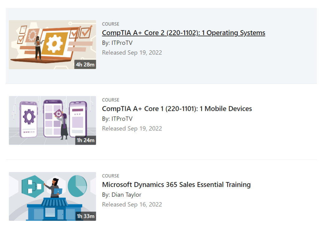Image resolution: width=319 pixels, height=233 pixels.
Task: Click the 4h 28m duration badge
Action: (85, 64)
